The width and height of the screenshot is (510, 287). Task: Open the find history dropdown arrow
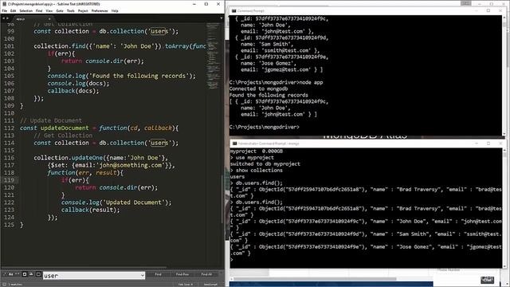point(143,276)
